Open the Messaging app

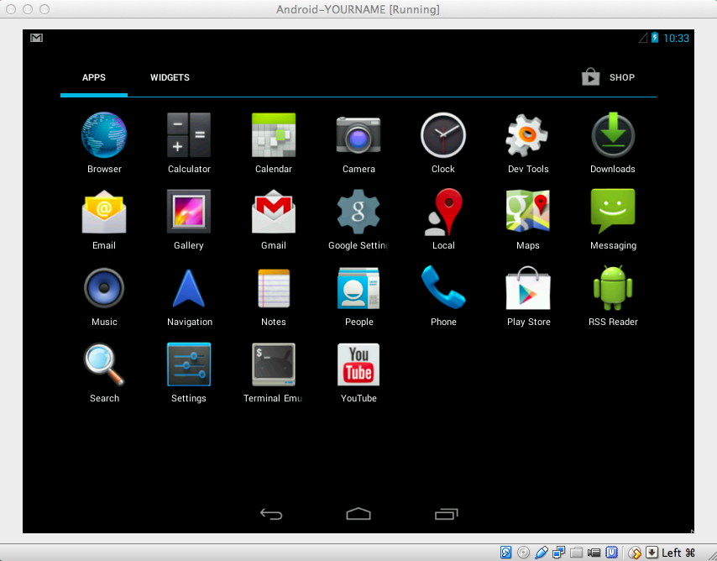(x=613, y=220)
